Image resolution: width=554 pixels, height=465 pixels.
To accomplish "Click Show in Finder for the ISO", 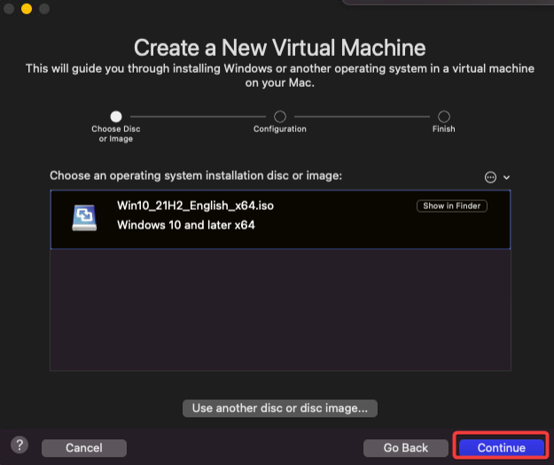I will pyautogui.click(x=452, y=205).
